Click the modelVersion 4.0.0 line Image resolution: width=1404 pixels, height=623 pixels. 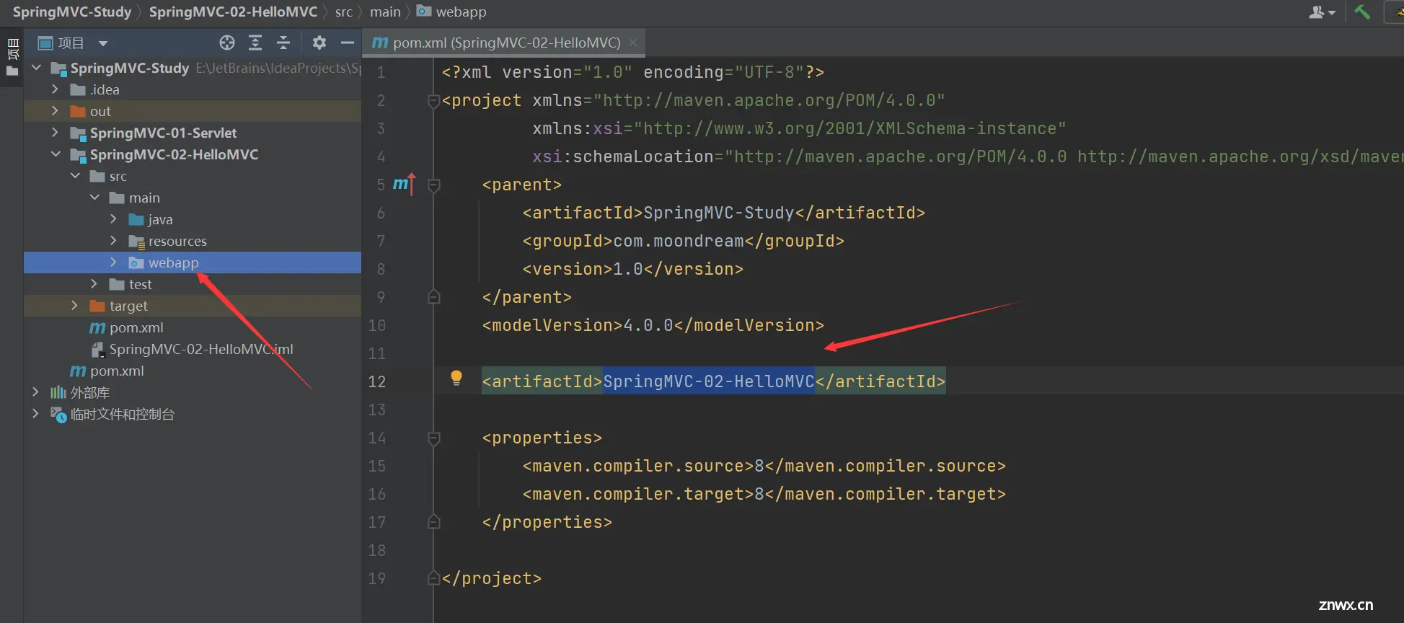pos(653,324)
